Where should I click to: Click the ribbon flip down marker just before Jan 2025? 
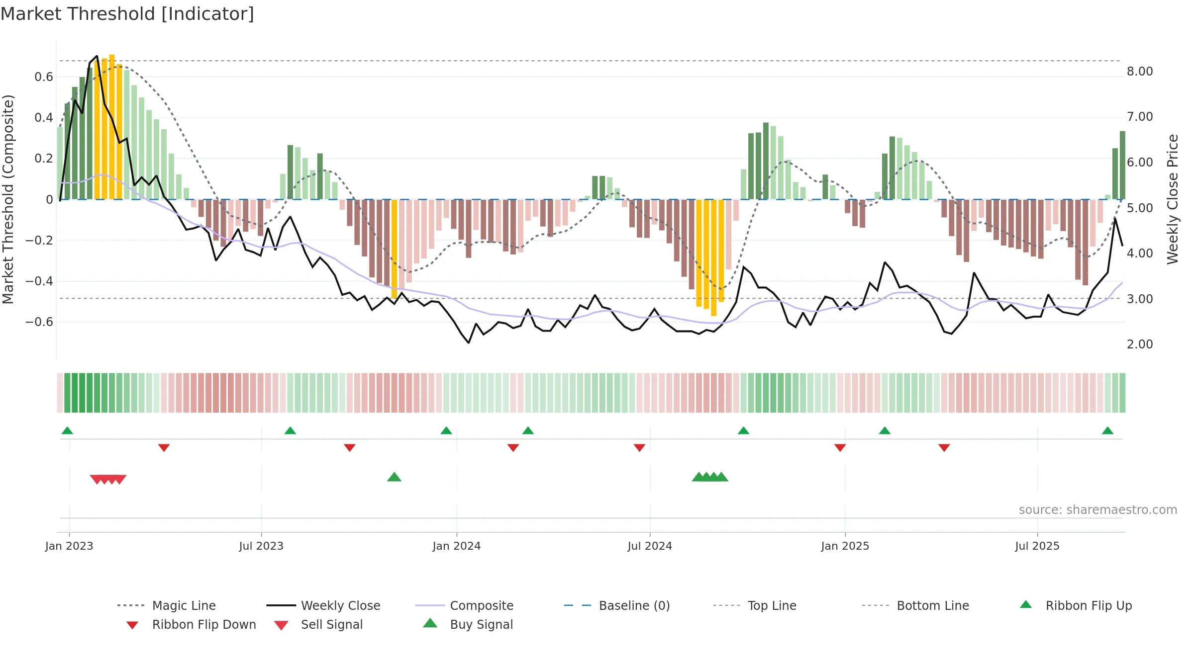[x=840, y=448]
